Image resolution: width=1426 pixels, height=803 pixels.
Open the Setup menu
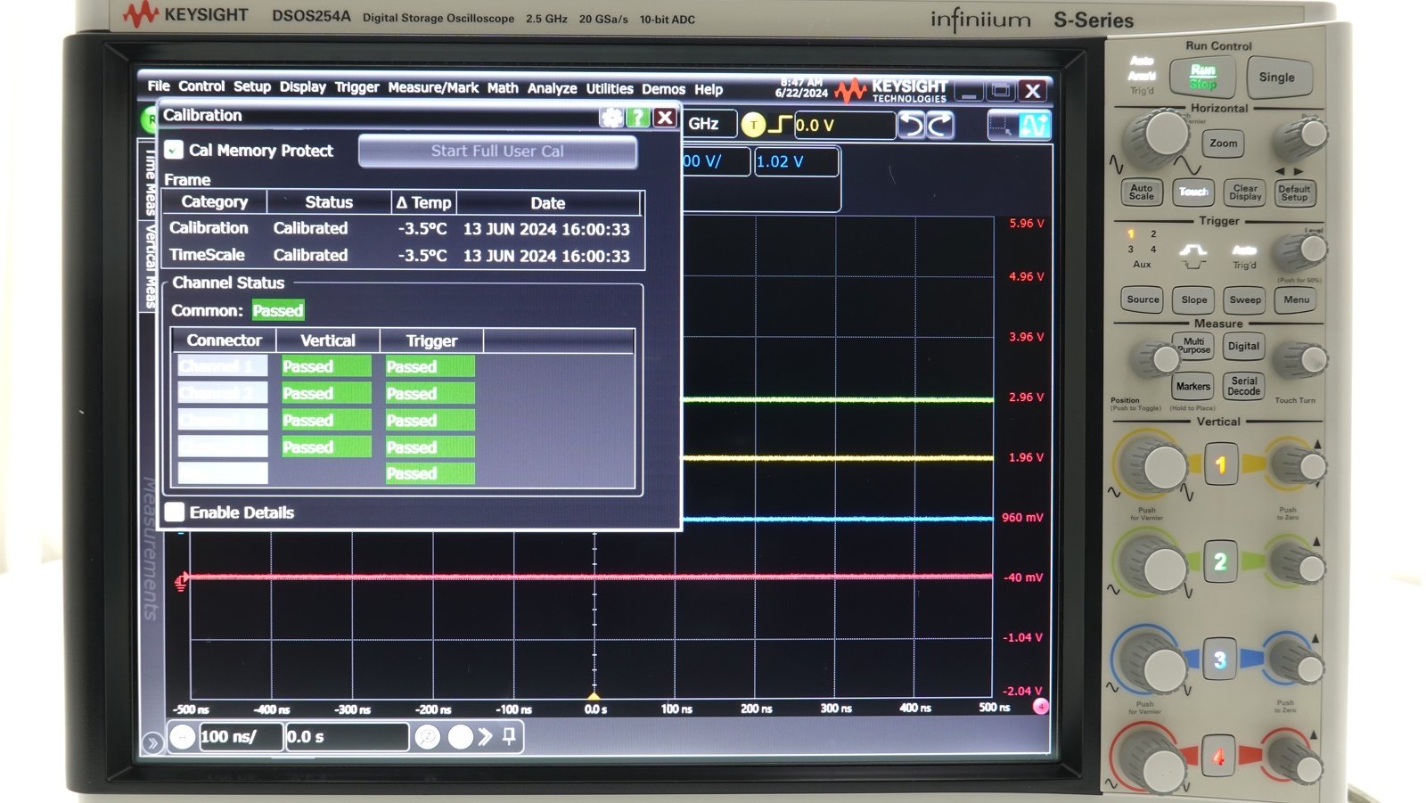tap(252, 87)
